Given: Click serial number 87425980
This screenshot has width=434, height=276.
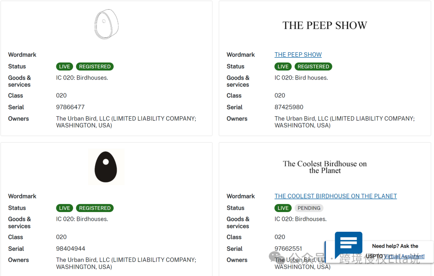Looking at the screenshot, I should coord(289,107).
